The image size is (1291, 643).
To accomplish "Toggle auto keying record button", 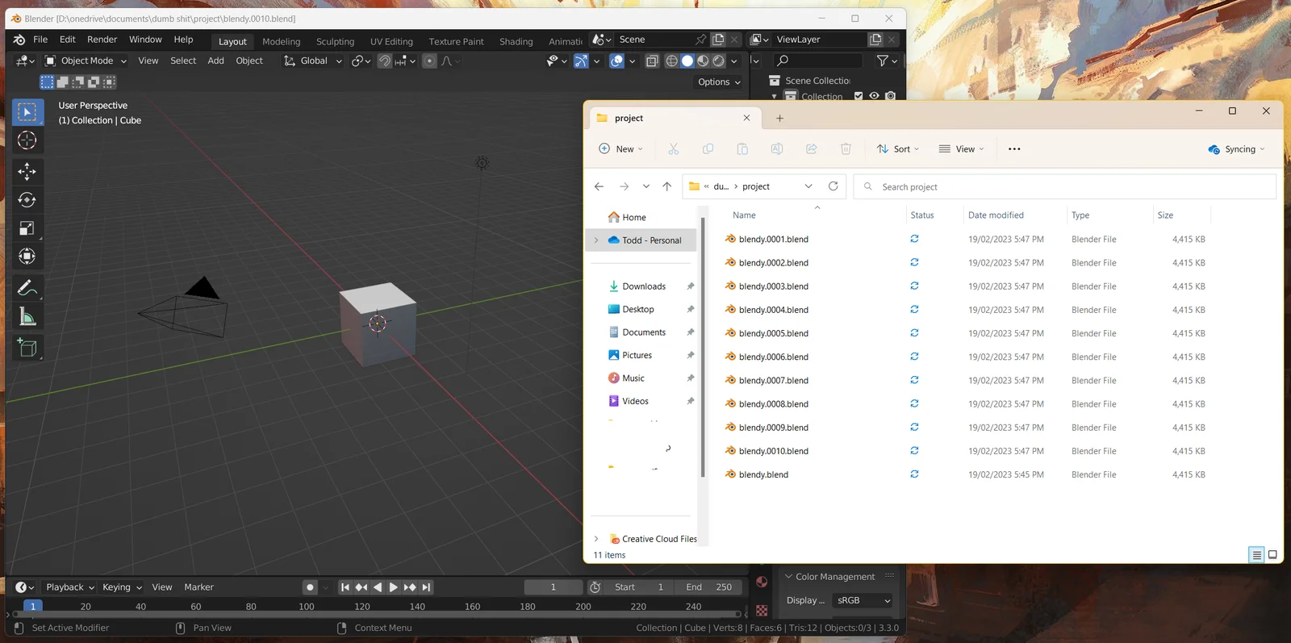I will point(310,587).
